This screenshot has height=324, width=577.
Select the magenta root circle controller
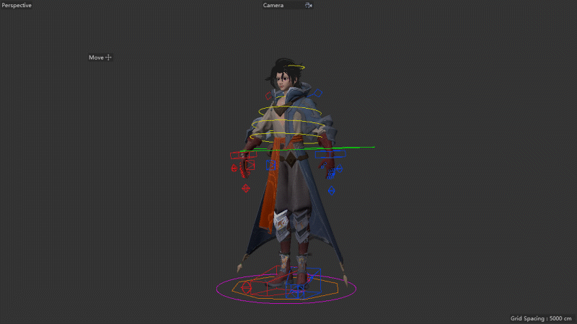[286, 289]
